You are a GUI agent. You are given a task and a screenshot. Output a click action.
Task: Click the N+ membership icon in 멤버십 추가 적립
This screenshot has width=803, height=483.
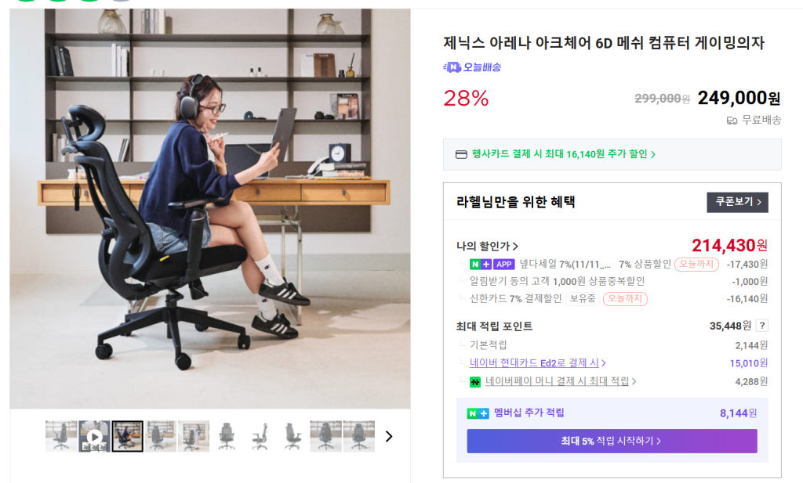click(x=478, y=413)
